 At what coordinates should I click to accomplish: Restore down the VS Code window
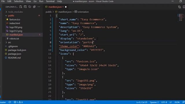click(180, 1)
